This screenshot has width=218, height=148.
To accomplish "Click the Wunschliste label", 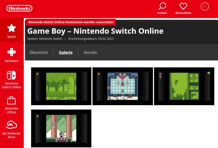I will pyautogui.click(x=183, y=13).
